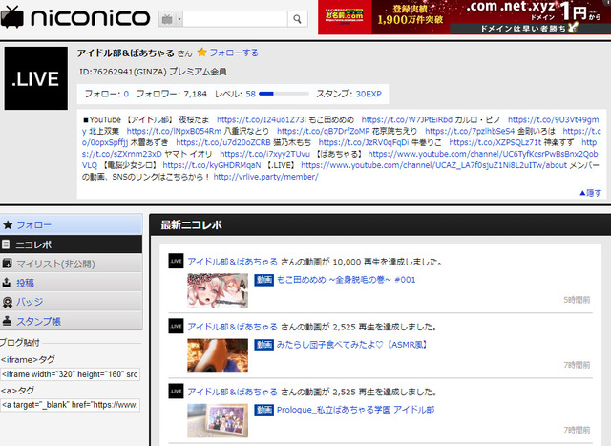Click the ニコレポ document icon
The image size is (611, 446).
pos(6,244)
